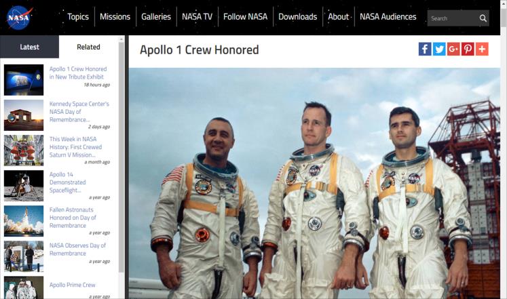This screenshot has height=299, width=507.
Task: Open Apollo 1 Crew Honored tribute exhibit link
Action: pos(78,73)
